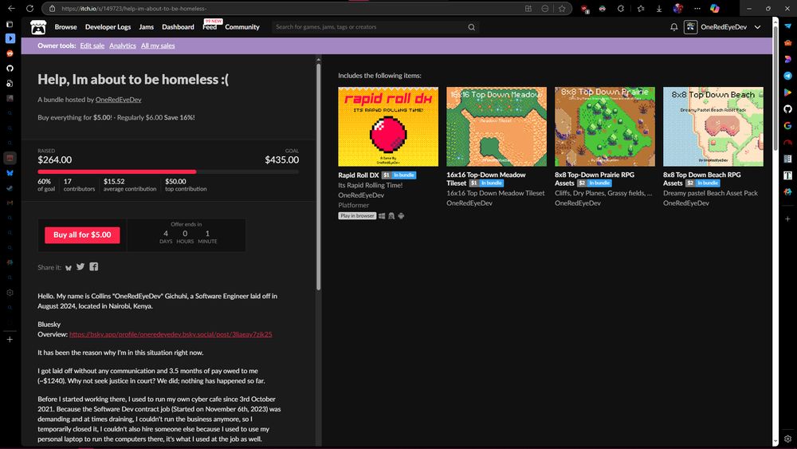This screenshot has height=449, width=797.
Task: Click the Windows platform icon under Rapid Roll DX
Action: pyautogui.click(x=382, y=216)
